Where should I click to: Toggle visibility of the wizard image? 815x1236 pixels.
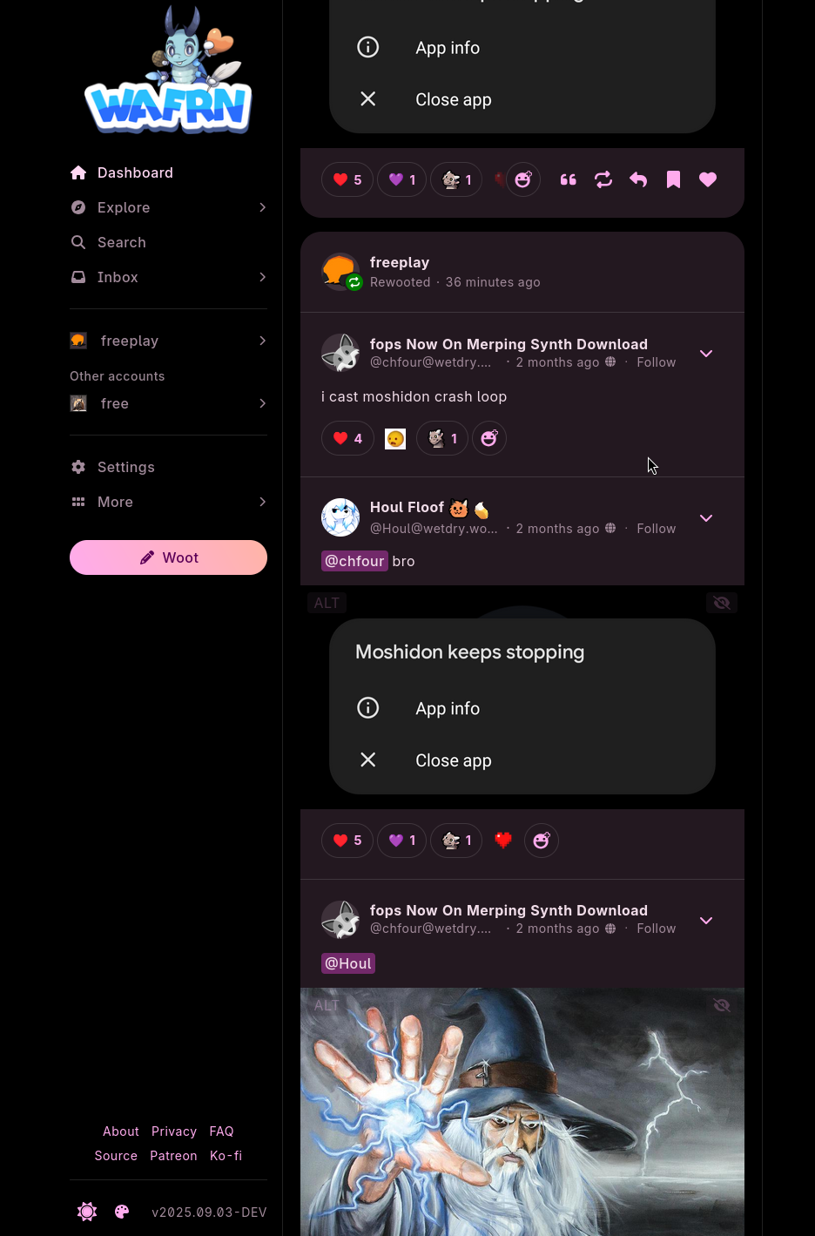(722, 1005)
